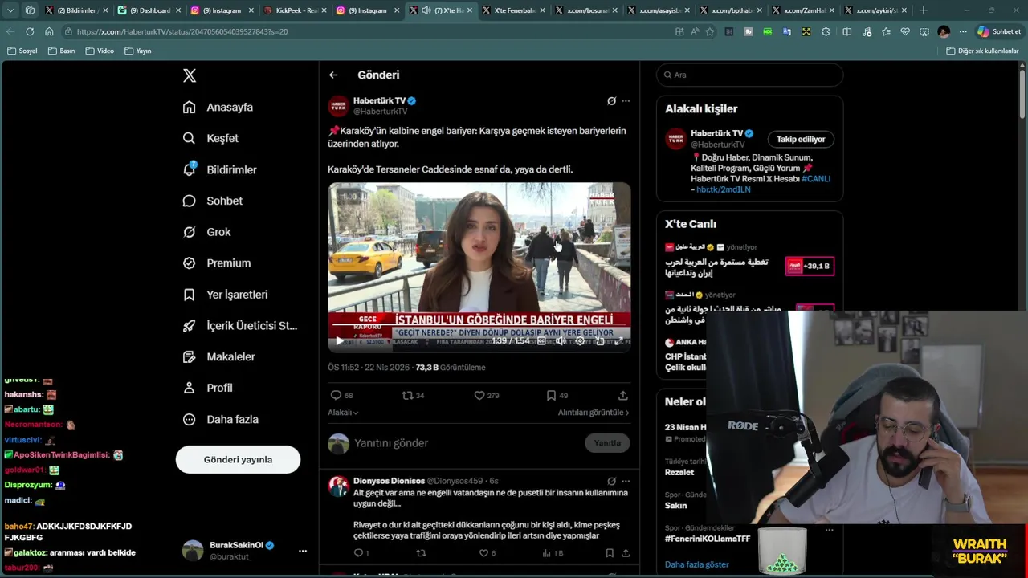Open the Alakalı sort dropdown
Screen dimensions: 1028x578
click(343, 413)
